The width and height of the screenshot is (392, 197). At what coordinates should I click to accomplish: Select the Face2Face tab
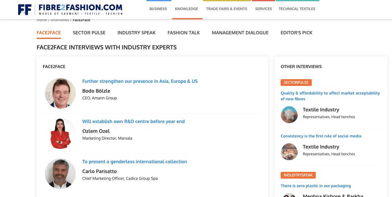coord(49,33)
